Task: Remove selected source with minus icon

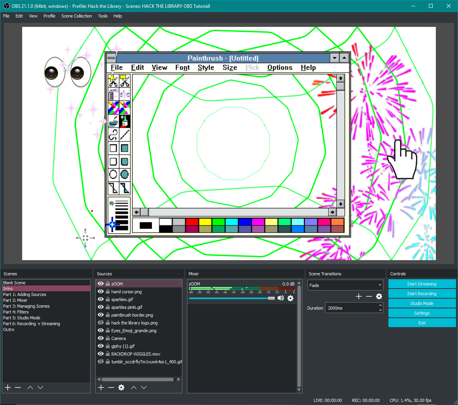Action: tap(111, 387)
